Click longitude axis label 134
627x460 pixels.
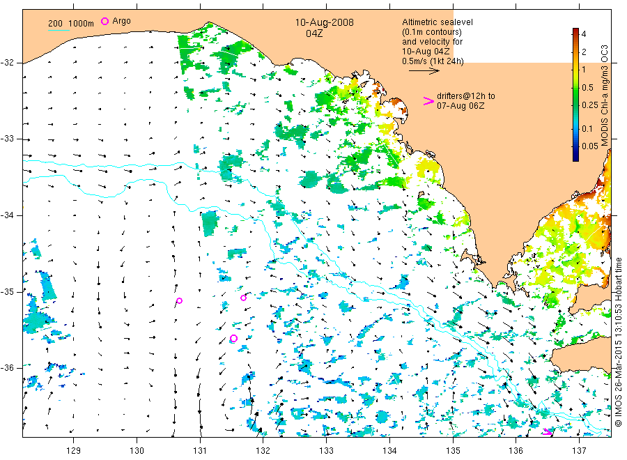(x=389, y=451)
